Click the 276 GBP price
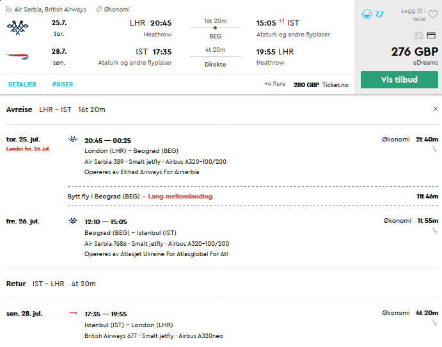442x347 pixels. pos(414,52)
